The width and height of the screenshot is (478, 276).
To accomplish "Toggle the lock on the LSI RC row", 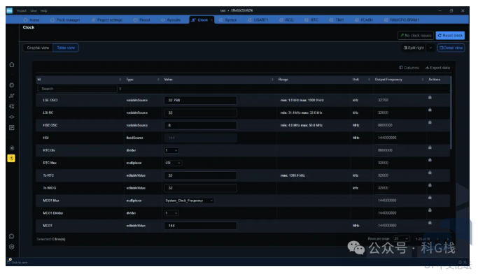I will 430,110.
